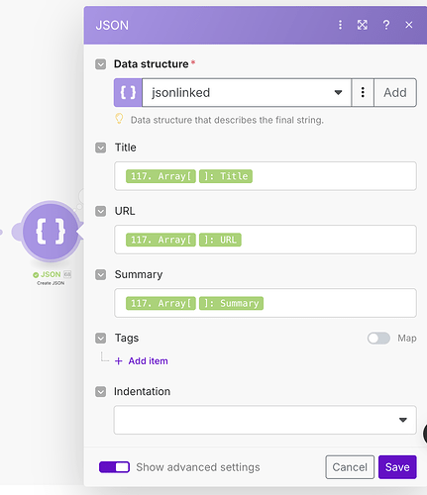Click inside the URL input field
The image size is (427, 495).
(x=266, y=240)
